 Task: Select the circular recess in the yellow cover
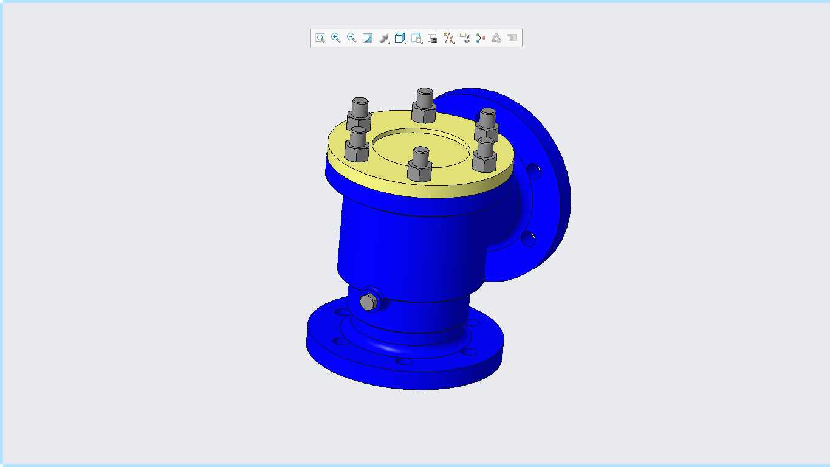[x=421, y=147]
